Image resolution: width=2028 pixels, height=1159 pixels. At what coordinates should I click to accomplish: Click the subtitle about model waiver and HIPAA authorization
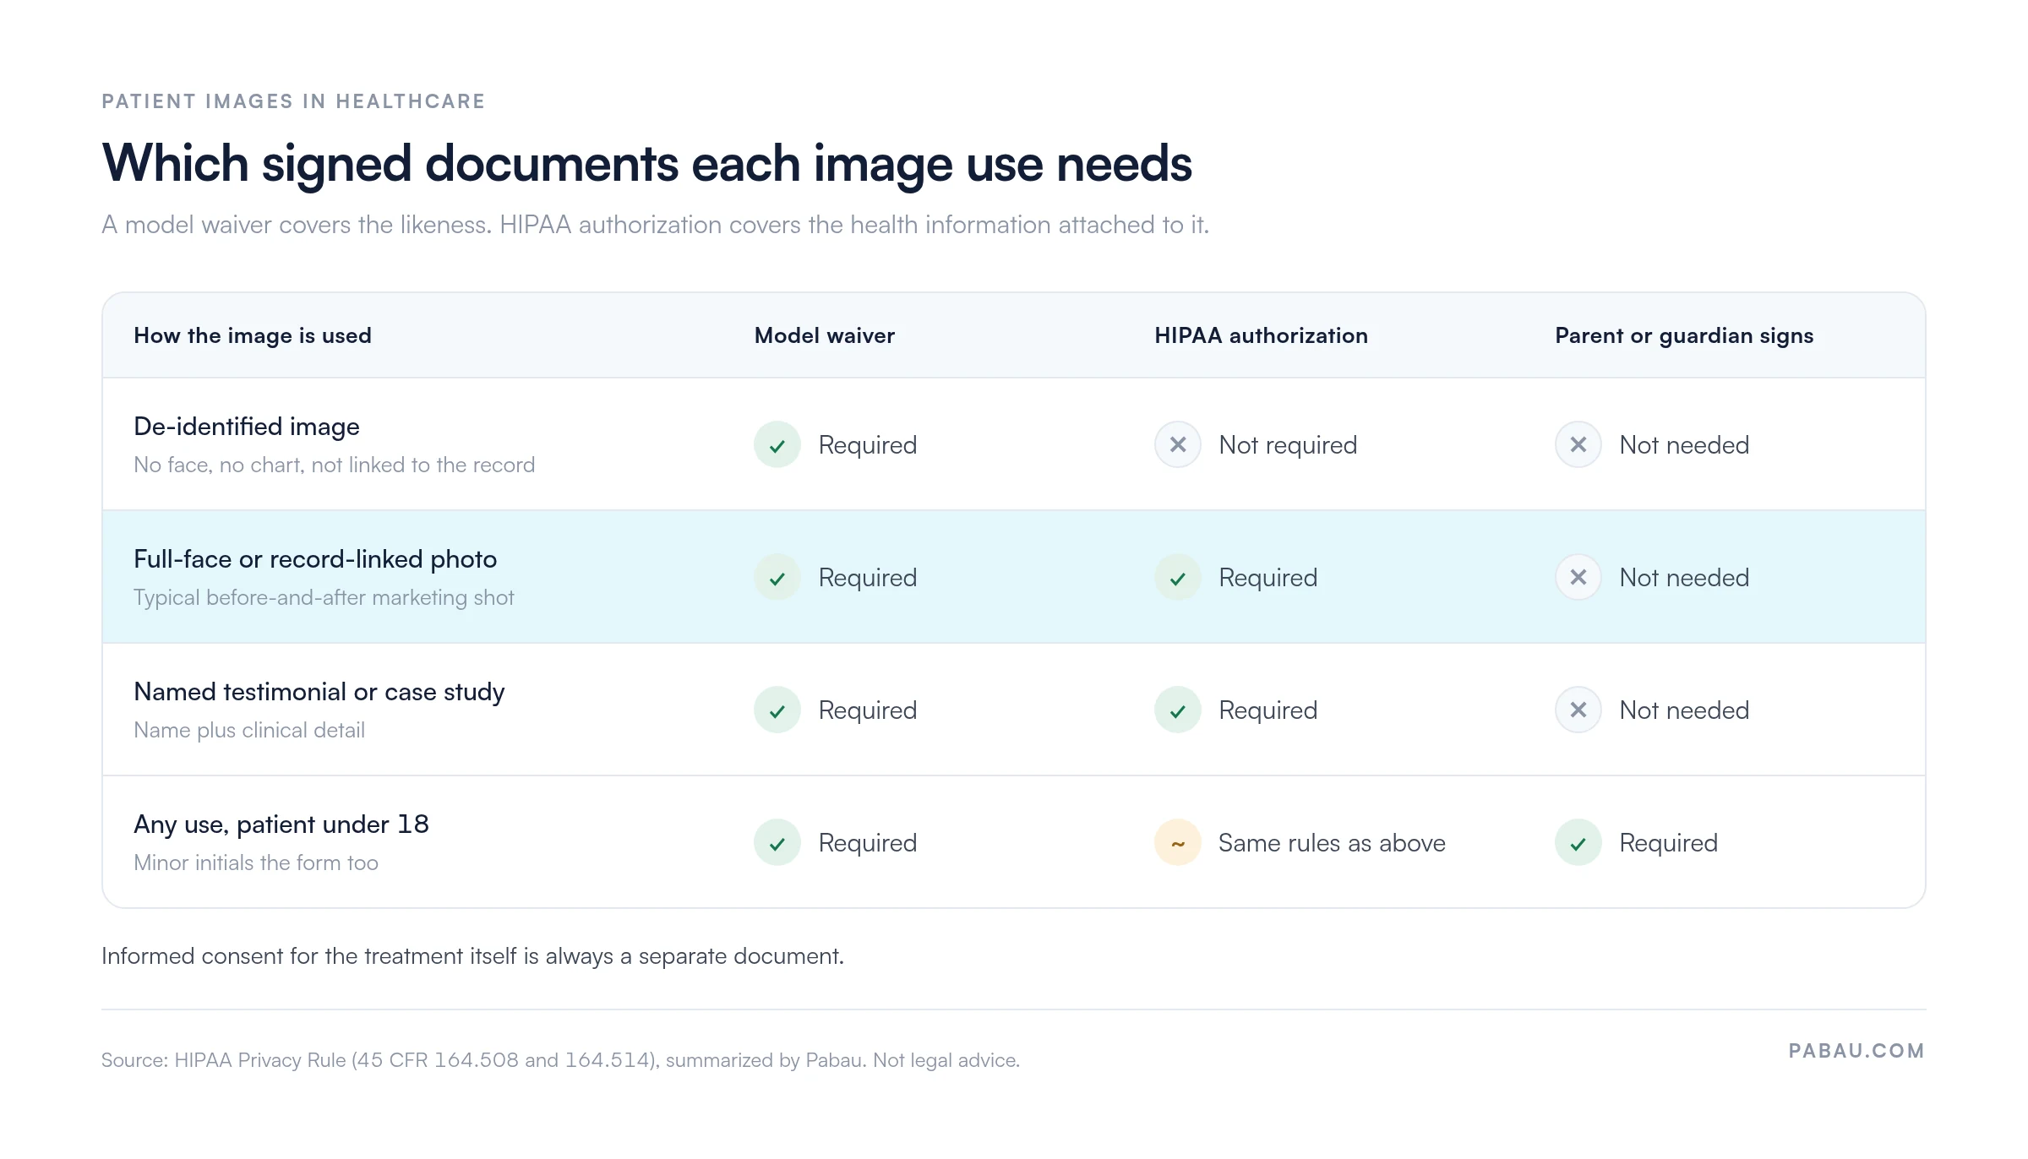(x=656, y=225)
